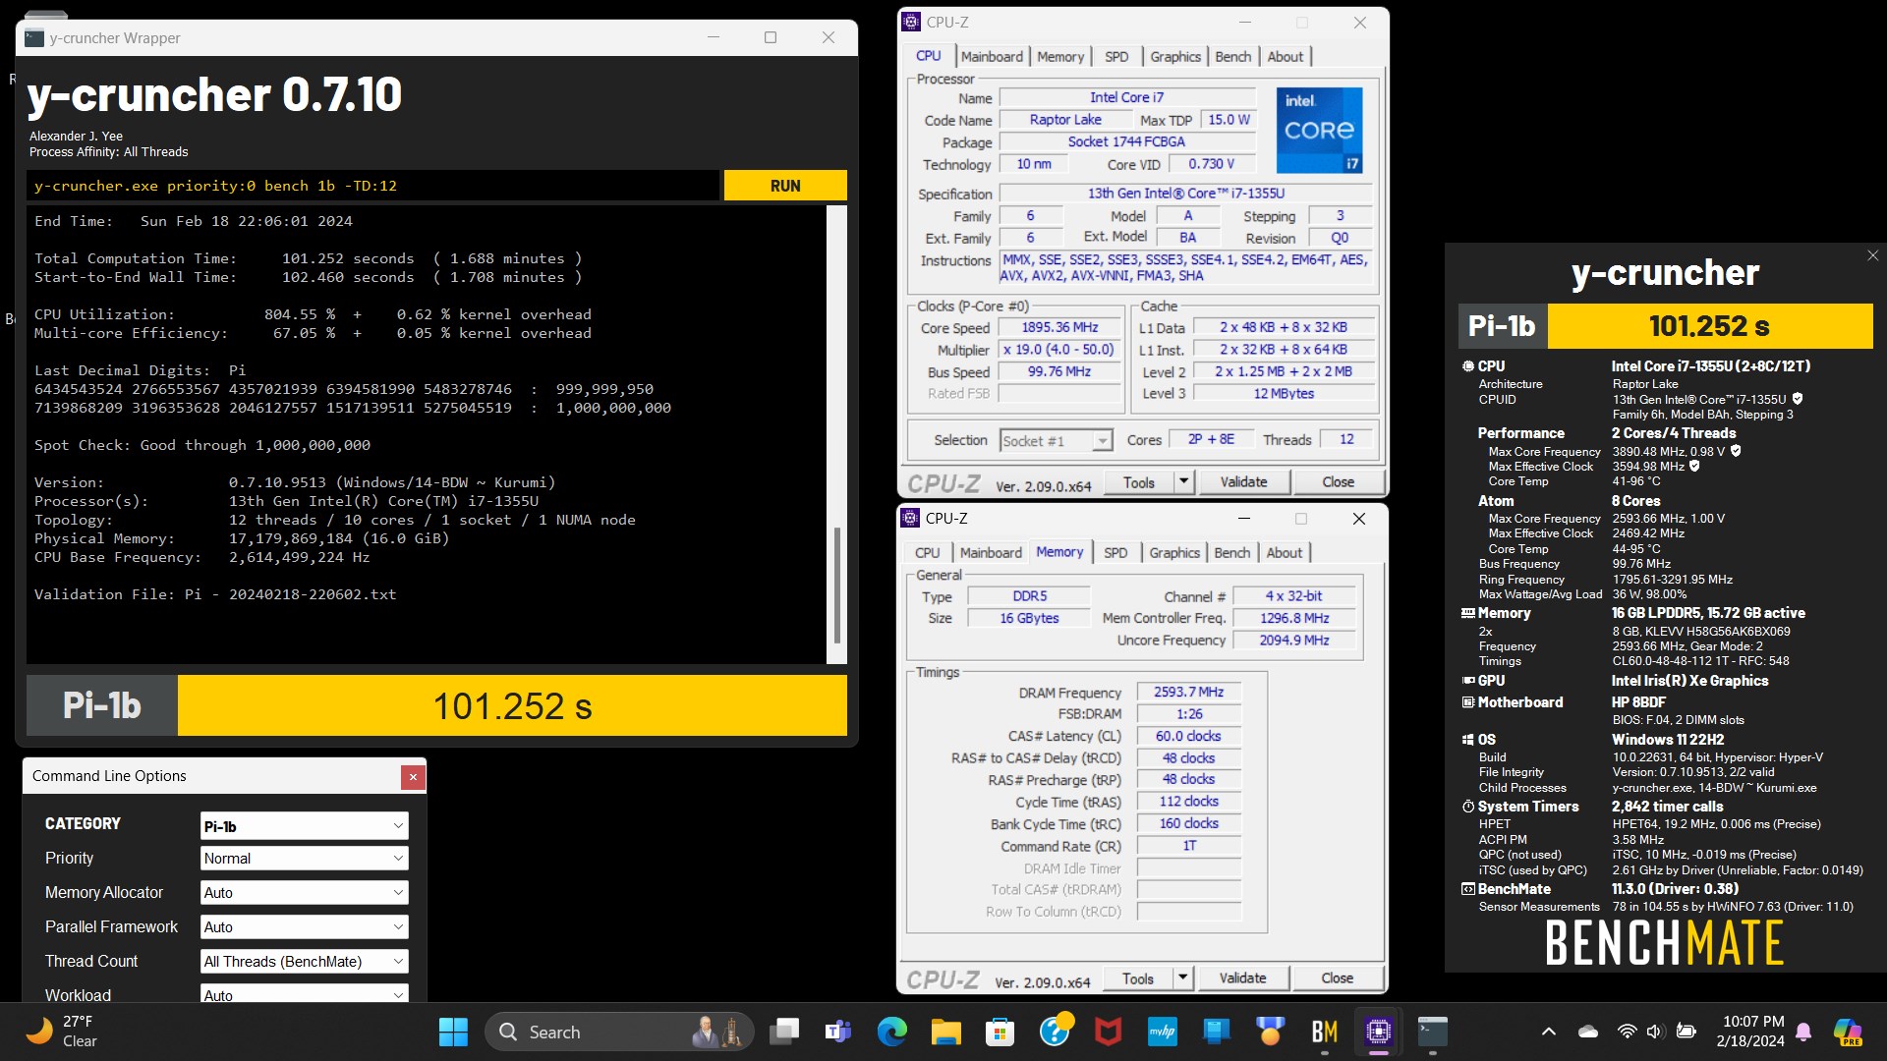This screenshot has width=1887, height=1061.
Task: Click Close button in bottom CPU-Z window
Action: 1337,978
